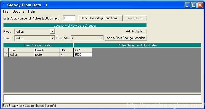Viewport: 205px width, 109px height.
Task: Click the Apply Data button
Action: click(x=135, y=18)
